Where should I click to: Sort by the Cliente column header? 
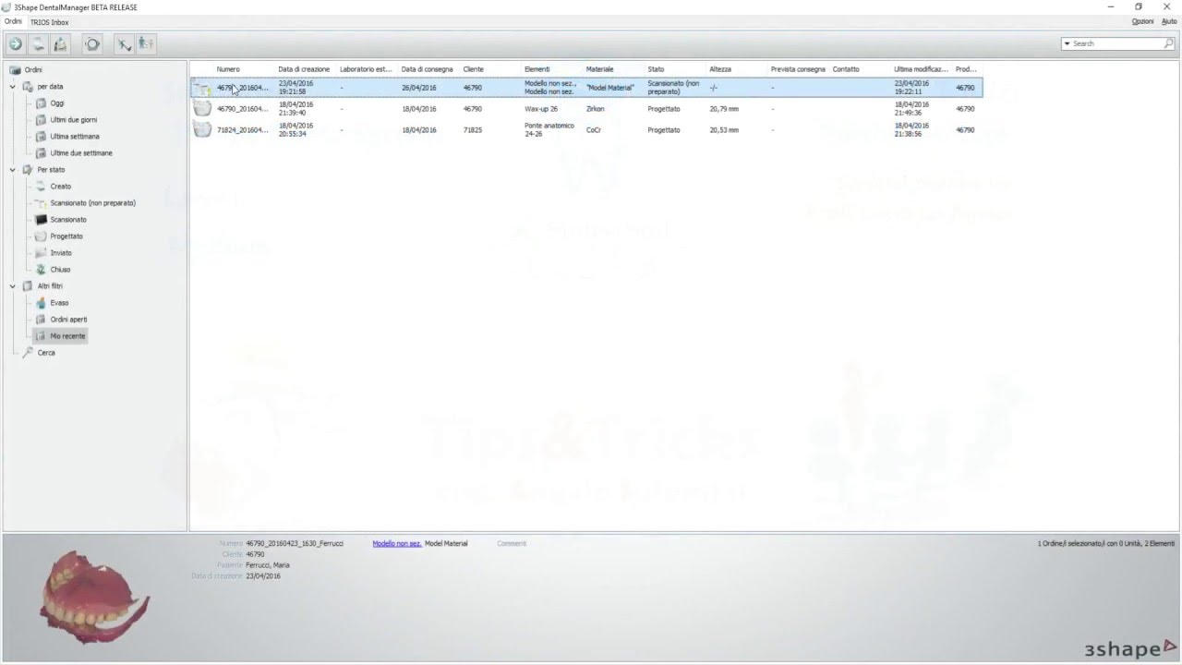click(x=474, y=69)
